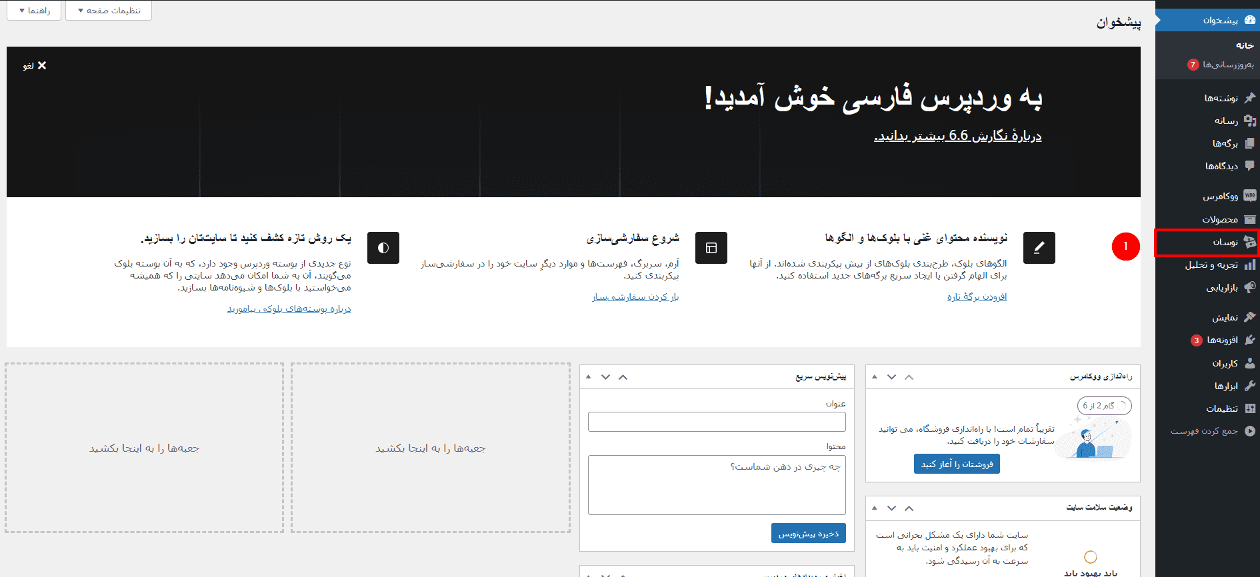Click the باز کردن سفارشی‌ساز link
The height and width of the screenshot is (577, 1260).
tap(636, 296)
